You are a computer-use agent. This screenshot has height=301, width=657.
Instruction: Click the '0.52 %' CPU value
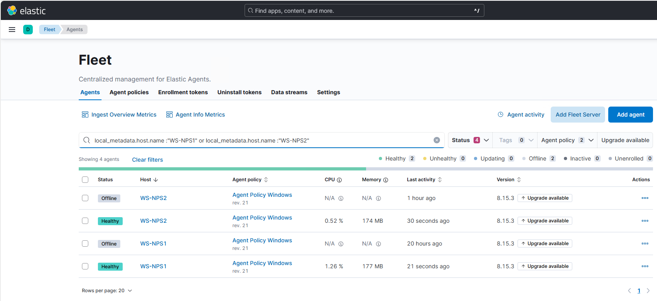click(334, 221)
